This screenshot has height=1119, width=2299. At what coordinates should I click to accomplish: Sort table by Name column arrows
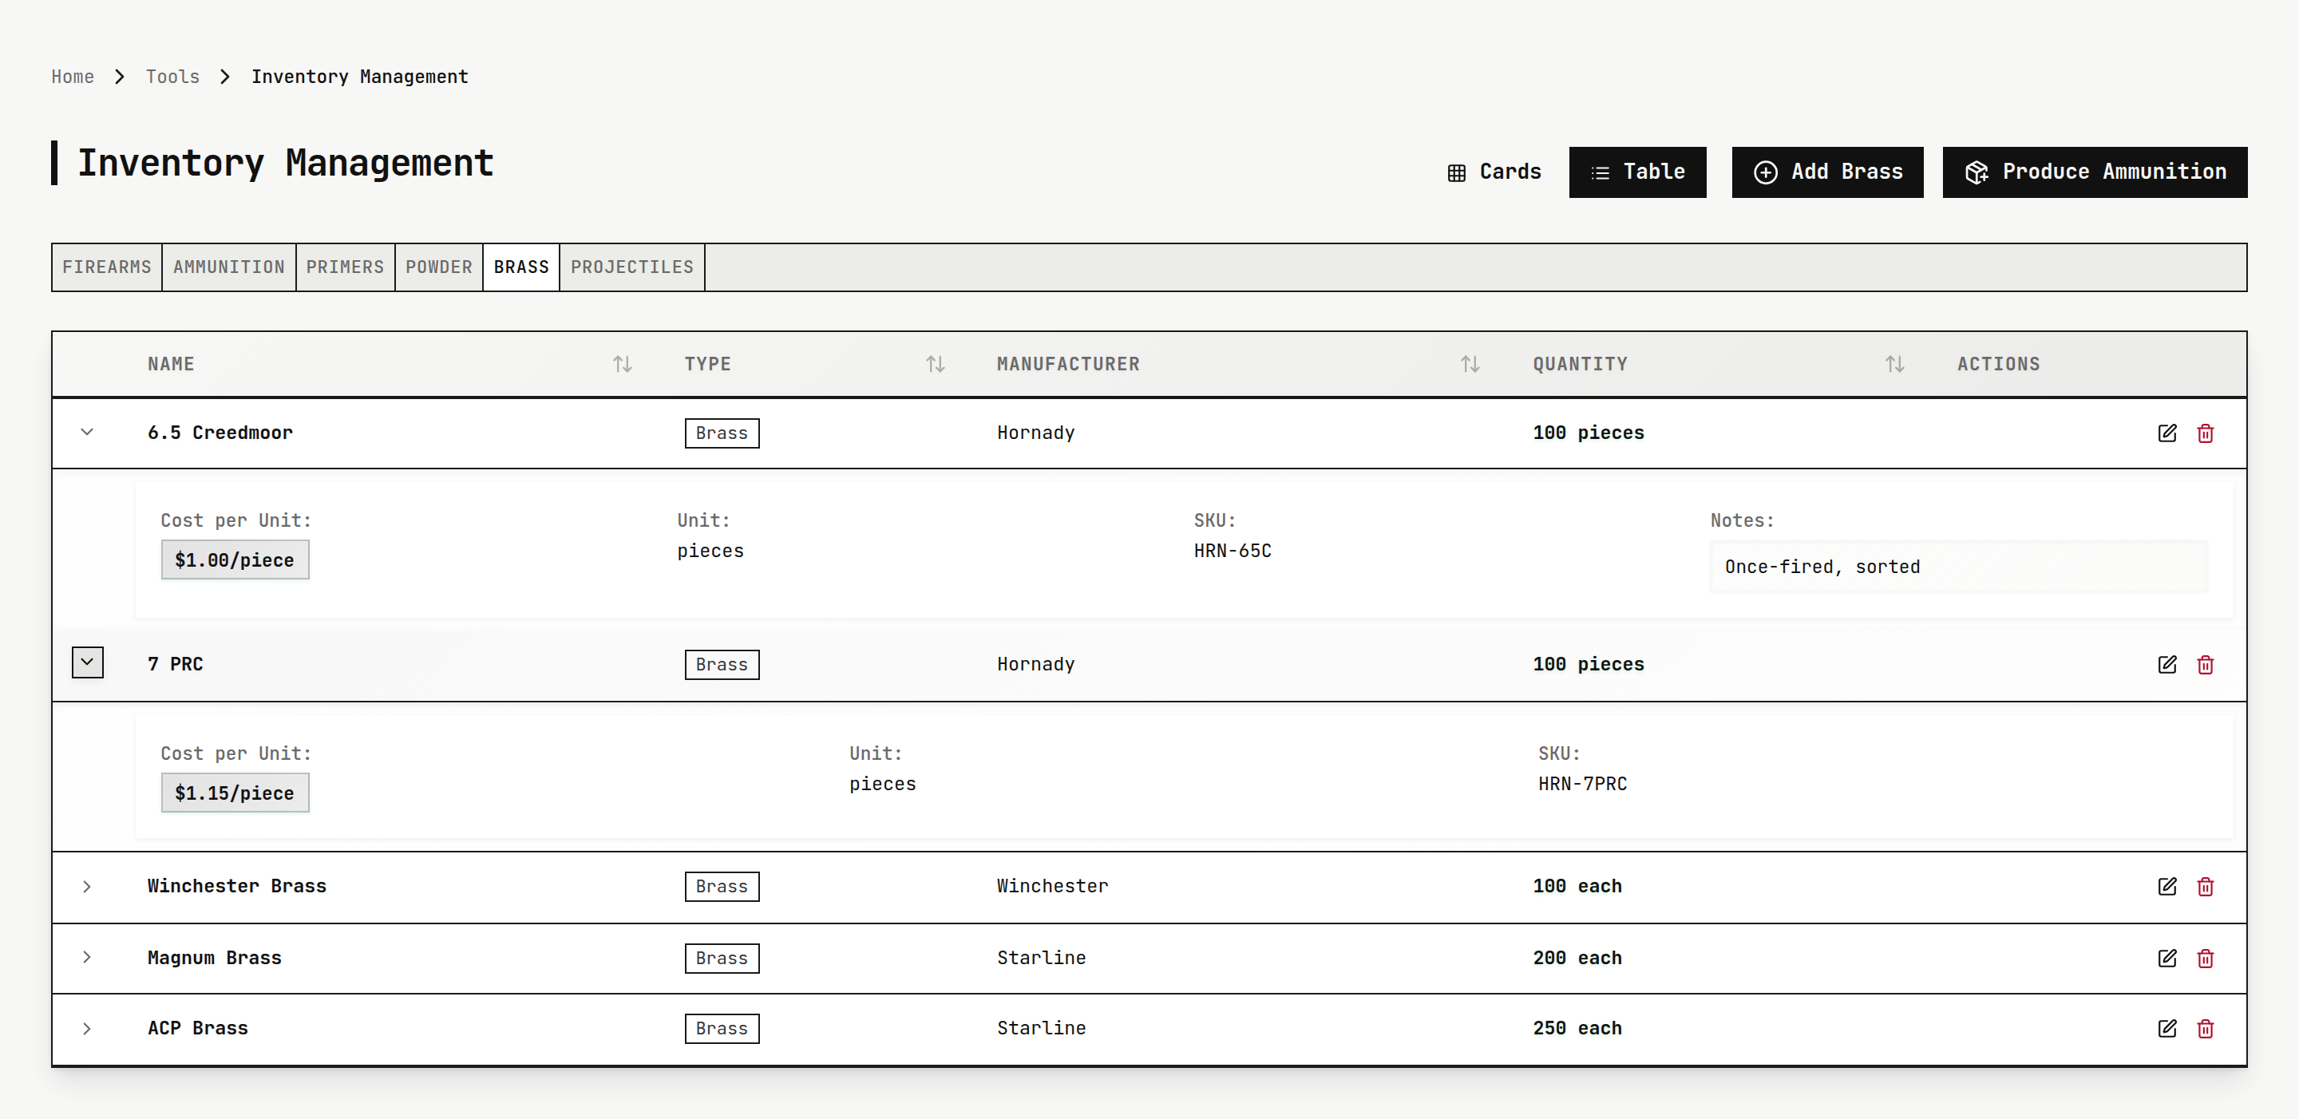tap(622, 364)
